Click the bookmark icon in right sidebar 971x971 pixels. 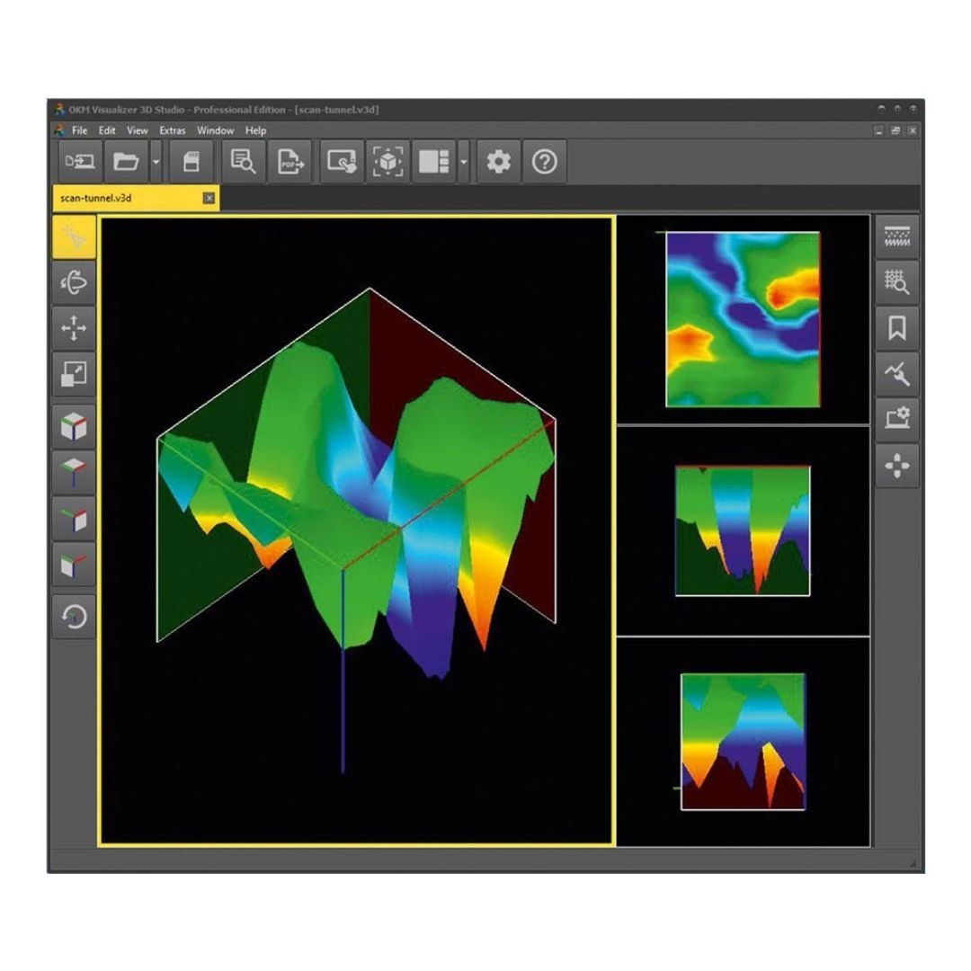click(x=896, y=328)
